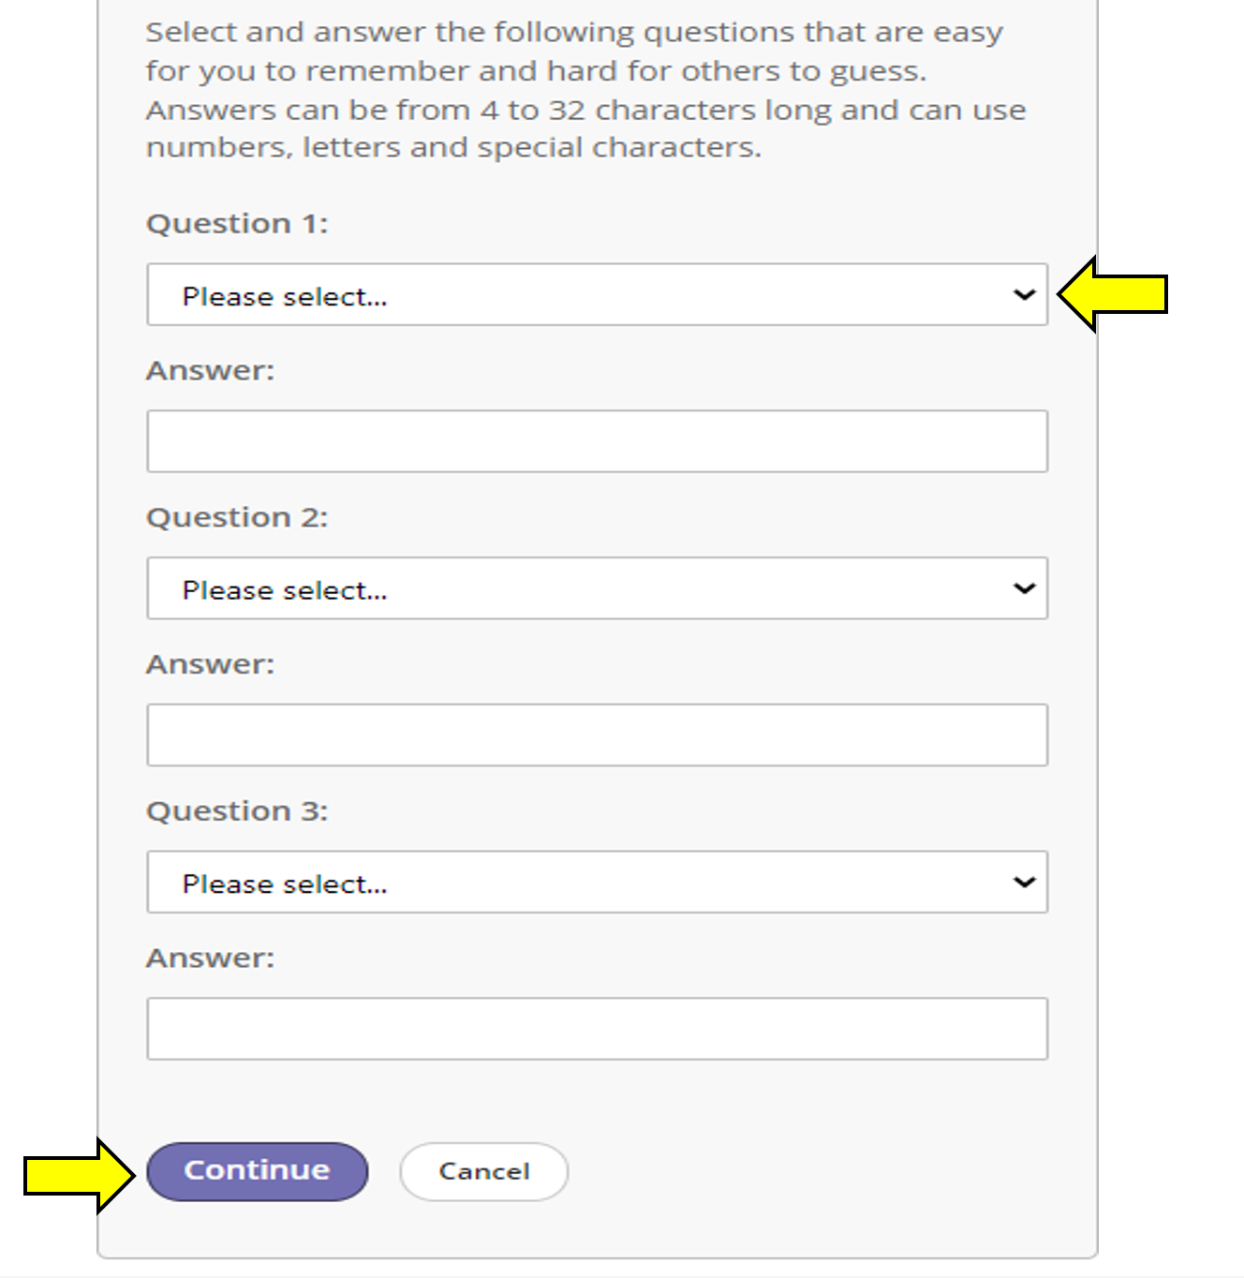This screenshot has height=1278, width=1244.
Task: Click the chevron arrow in Question 2 select
Action: point(1024,589)
